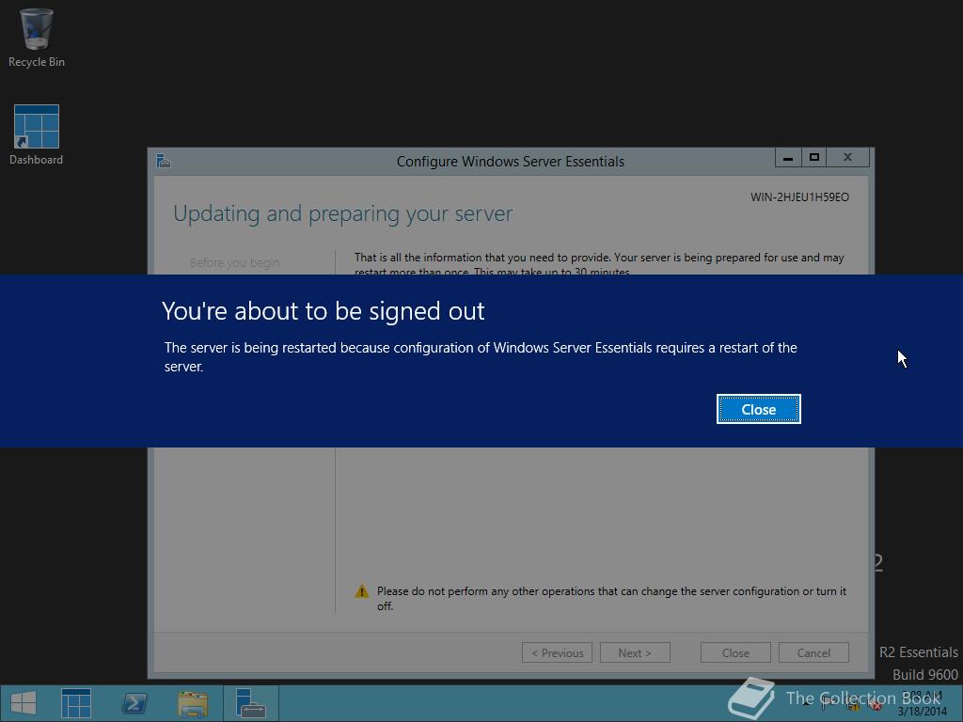The height and width of the screenshot is (722, 963).
Task: Click the Previous button in the wizard
Action: pyautogui.click(x=557, y=652)
